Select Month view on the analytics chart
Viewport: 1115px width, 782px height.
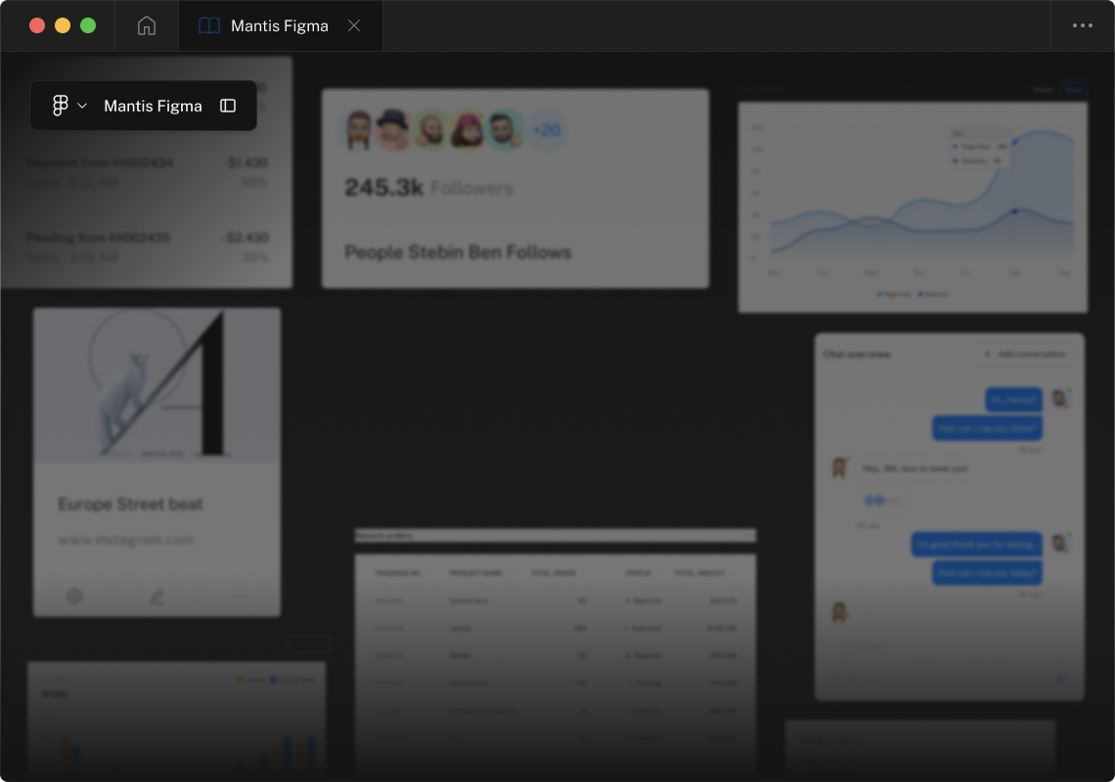coord(1044,90)
